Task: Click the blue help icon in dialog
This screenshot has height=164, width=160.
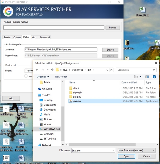Action: pos(155,77)
